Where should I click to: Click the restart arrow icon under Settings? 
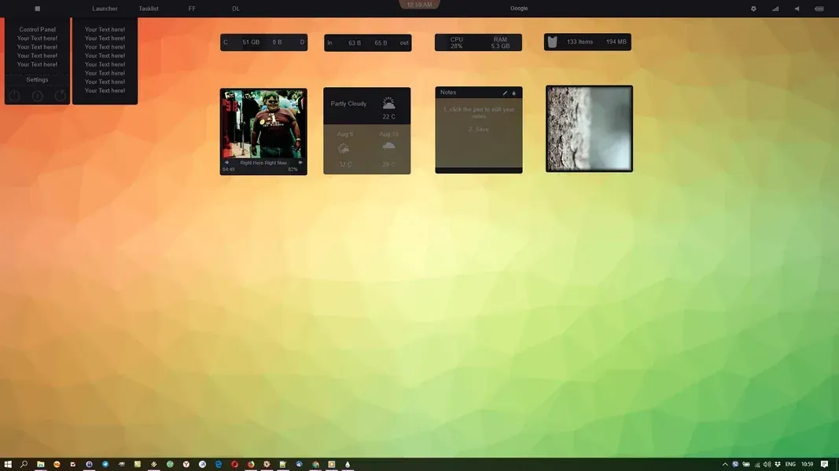(60, 96)
